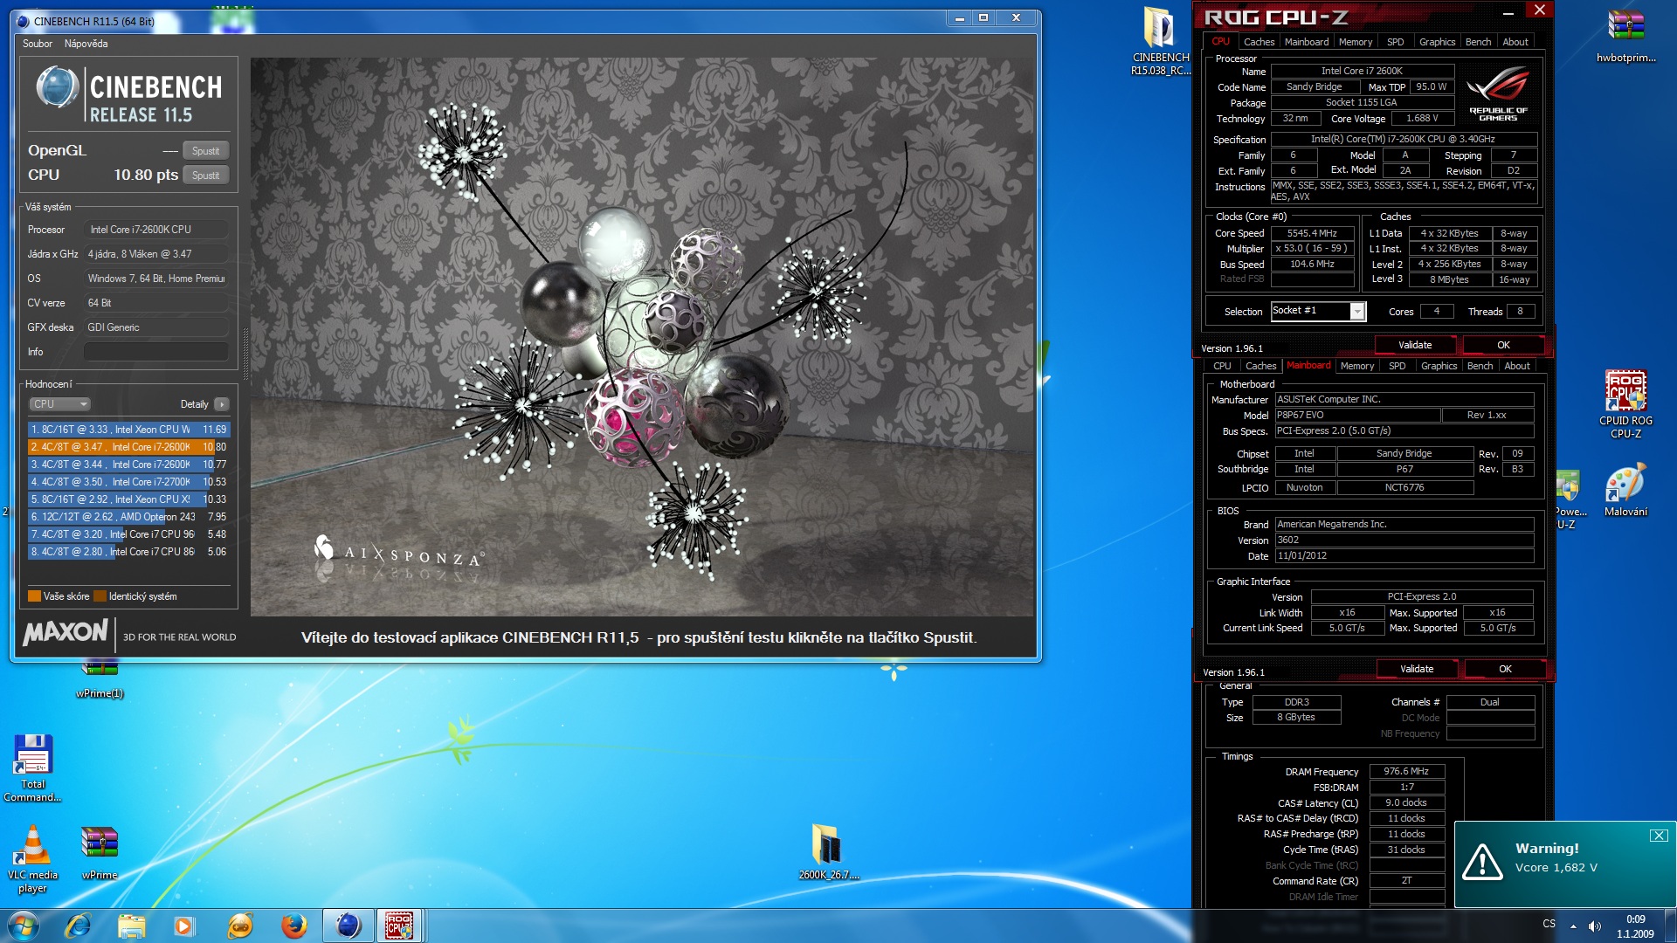
Task: Open Graphics tab in top CPU-Z window
Action: pos(1437,42)
